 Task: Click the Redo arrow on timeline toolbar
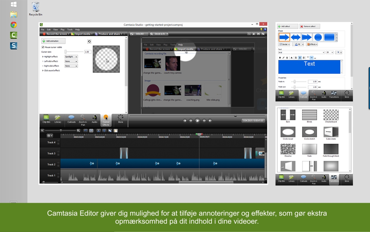pos(91,131)
